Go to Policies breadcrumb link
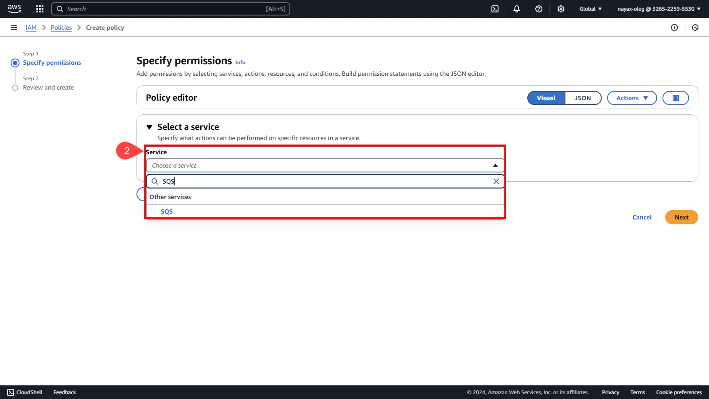The image size is (709, 399). 61,27
